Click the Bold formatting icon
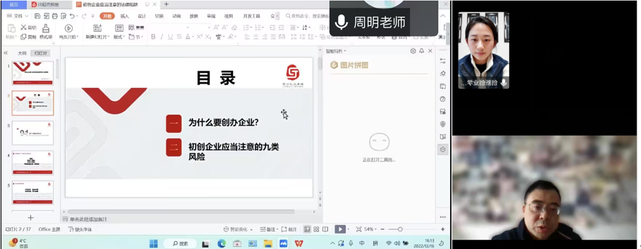The height and width of the screenshot is (249, 641). [x=153, y=37]
